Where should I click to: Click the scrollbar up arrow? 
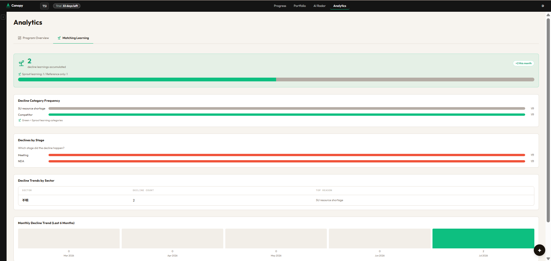(x=548, y=15)
